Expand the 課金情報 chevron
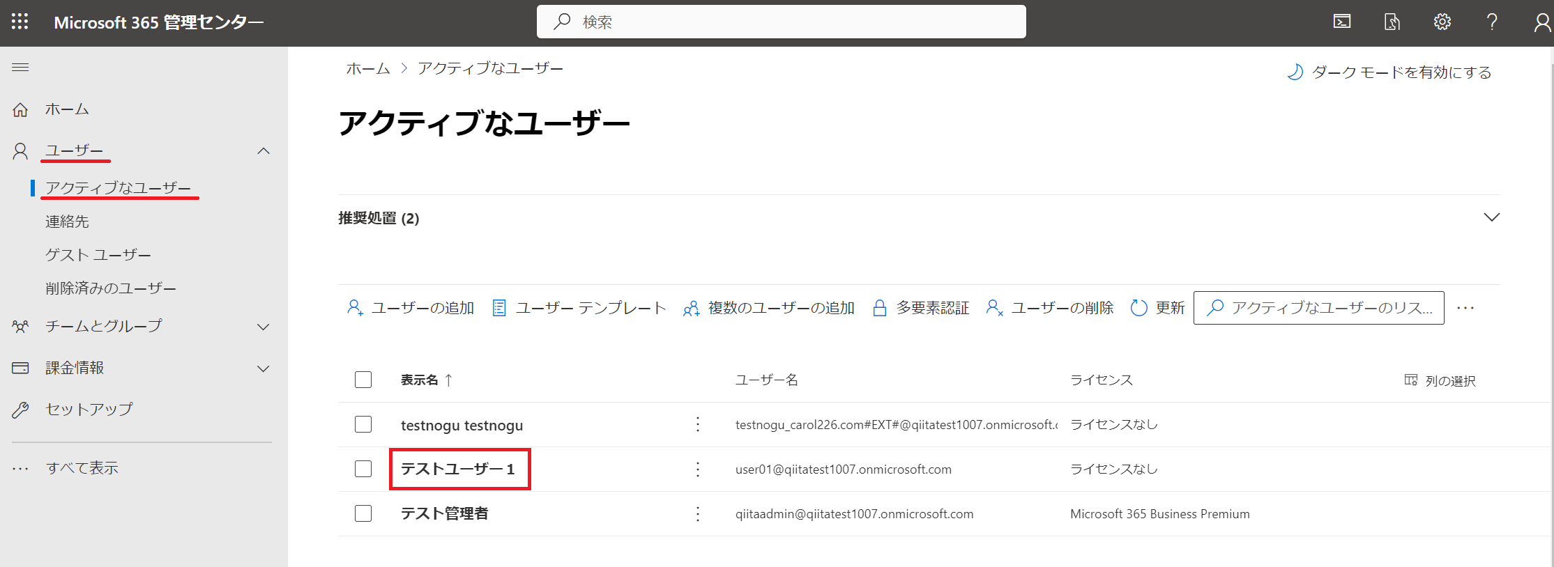The width and height of the screenshot is (1554, 567). 264,368
